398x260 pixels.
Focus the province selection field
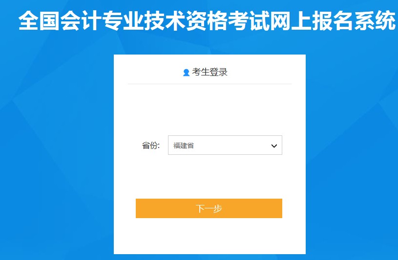point(225,145)
